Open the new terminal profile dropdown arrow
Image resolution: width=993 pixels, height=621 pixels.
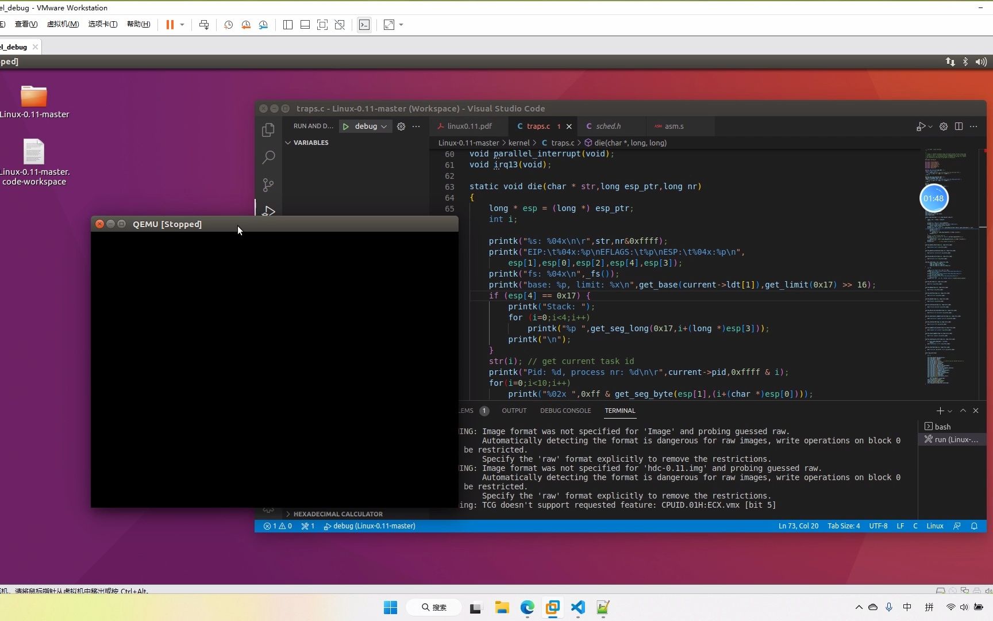tap(950, 411)
